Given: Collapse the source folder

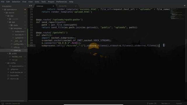Looking at the screenshot, I should coord(4,13).
